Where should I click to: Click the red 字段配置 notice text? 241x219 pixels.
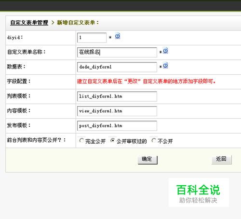coord(146,82)
